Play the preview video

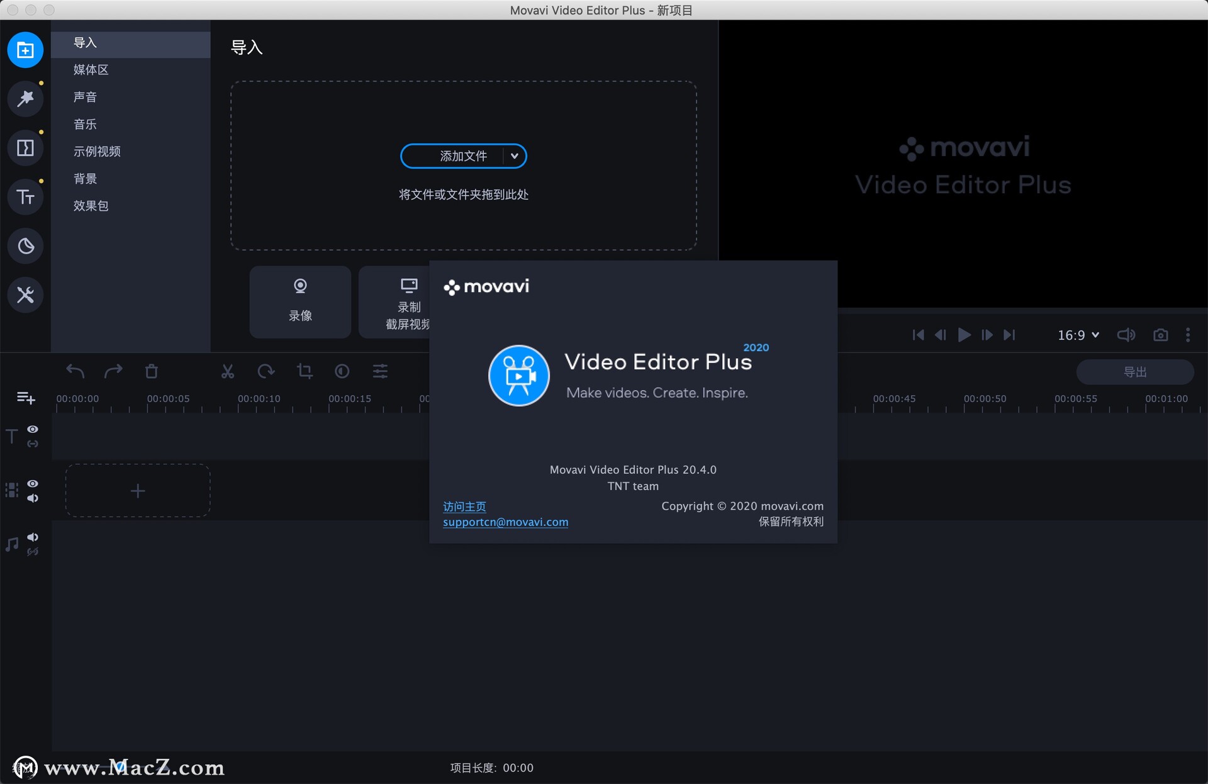click(964, 335)
